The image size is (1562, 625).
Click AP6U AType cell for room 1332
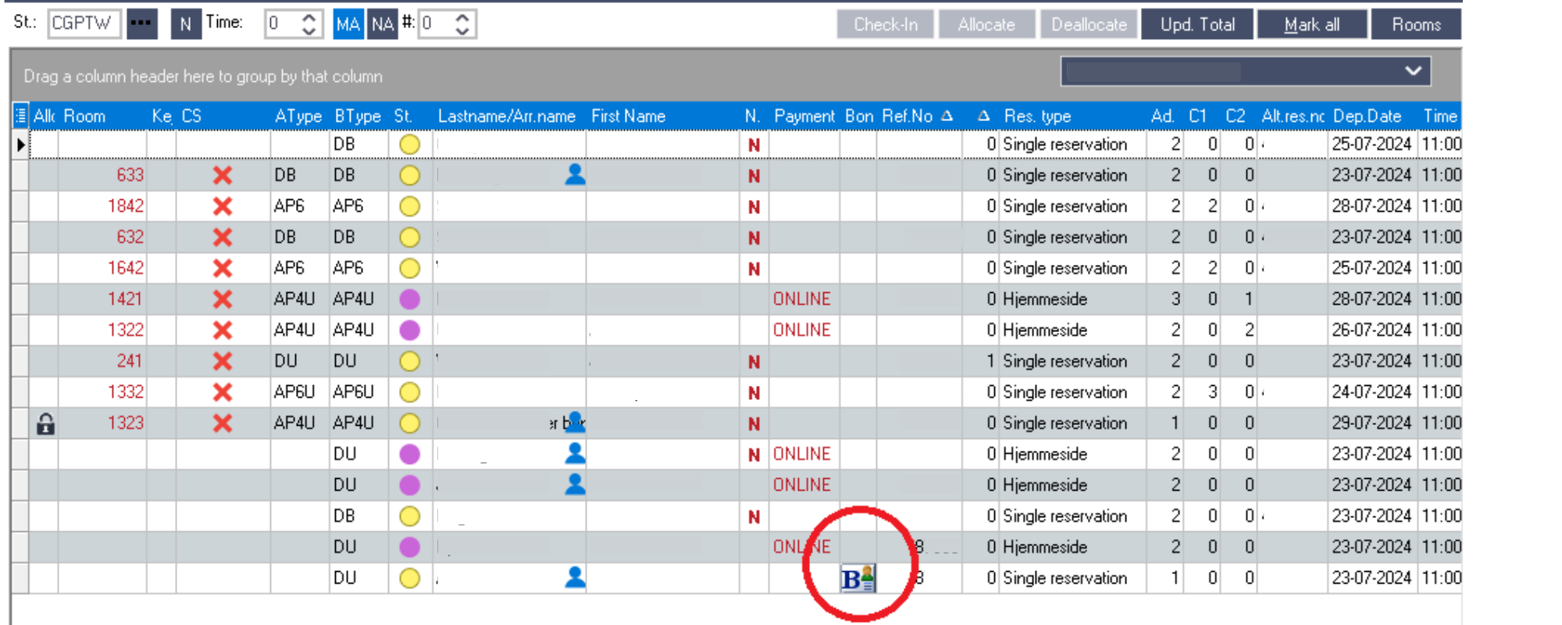tap(300, 392)
